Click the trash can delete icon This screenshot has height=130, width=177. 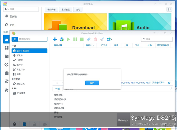(95, 39)
